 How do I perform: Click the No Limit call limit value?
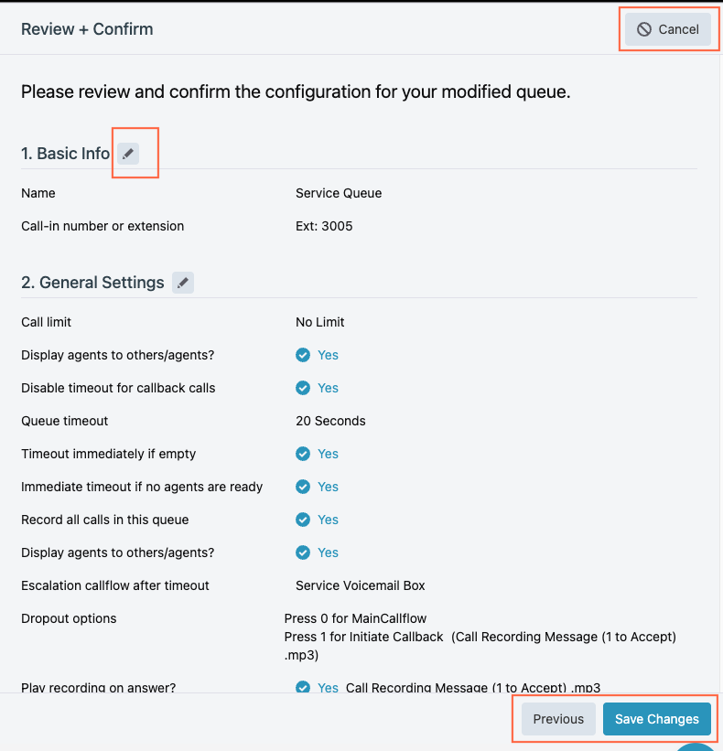[320, 322]
